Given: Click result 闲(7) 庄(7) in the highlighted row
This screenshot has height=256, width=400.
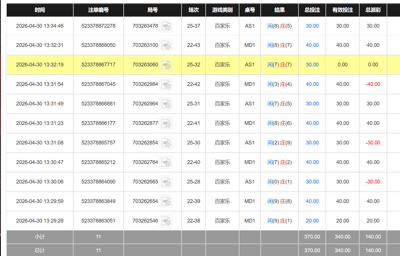Looking at the screenshot, I should coord(280,65).
